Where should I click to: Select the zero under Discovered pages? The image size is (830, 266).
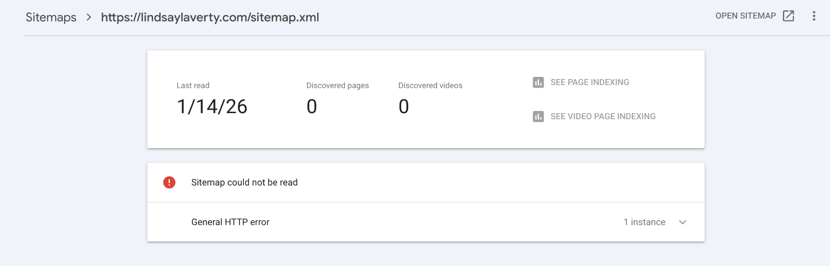click(x=312, y=107)
